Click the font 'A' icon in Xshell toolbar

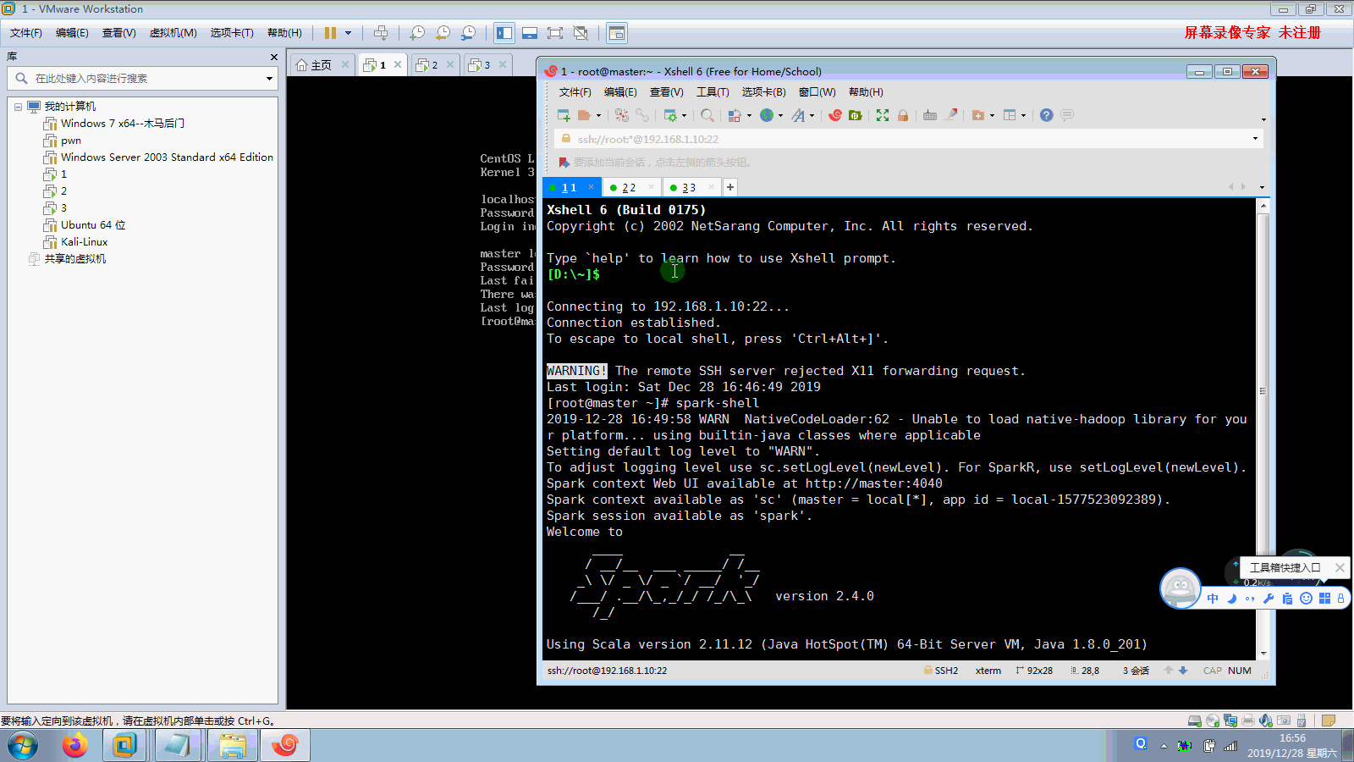coord(798,115)
